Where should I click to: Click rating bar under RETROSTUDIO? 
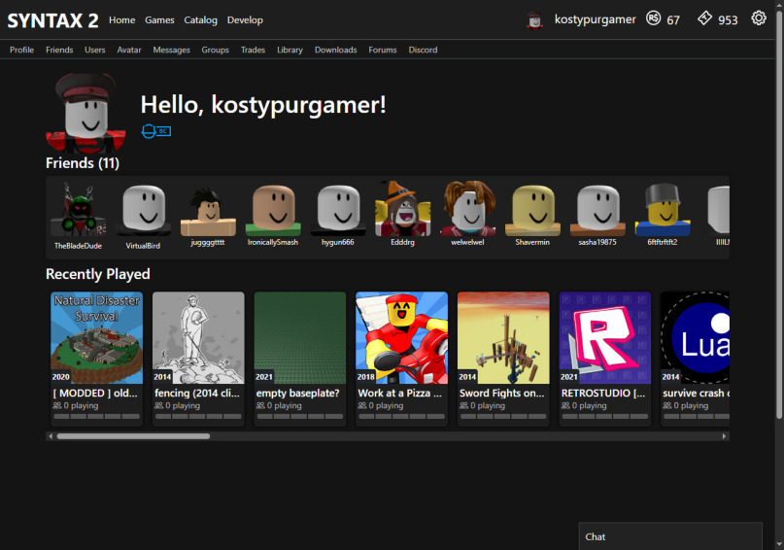605,416
